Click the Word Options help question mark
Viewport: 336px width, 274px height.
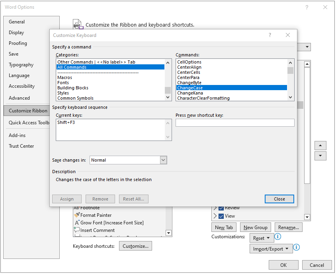point(307,7)
